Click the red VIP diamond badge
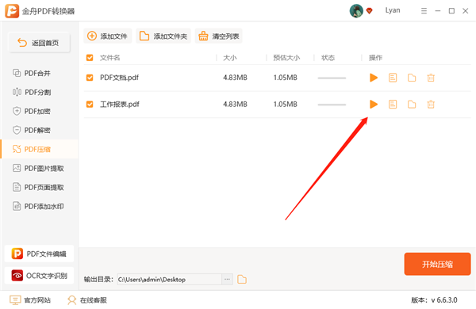Image resolution: width=476 pixels, height=309 pixels. point(369,11)
